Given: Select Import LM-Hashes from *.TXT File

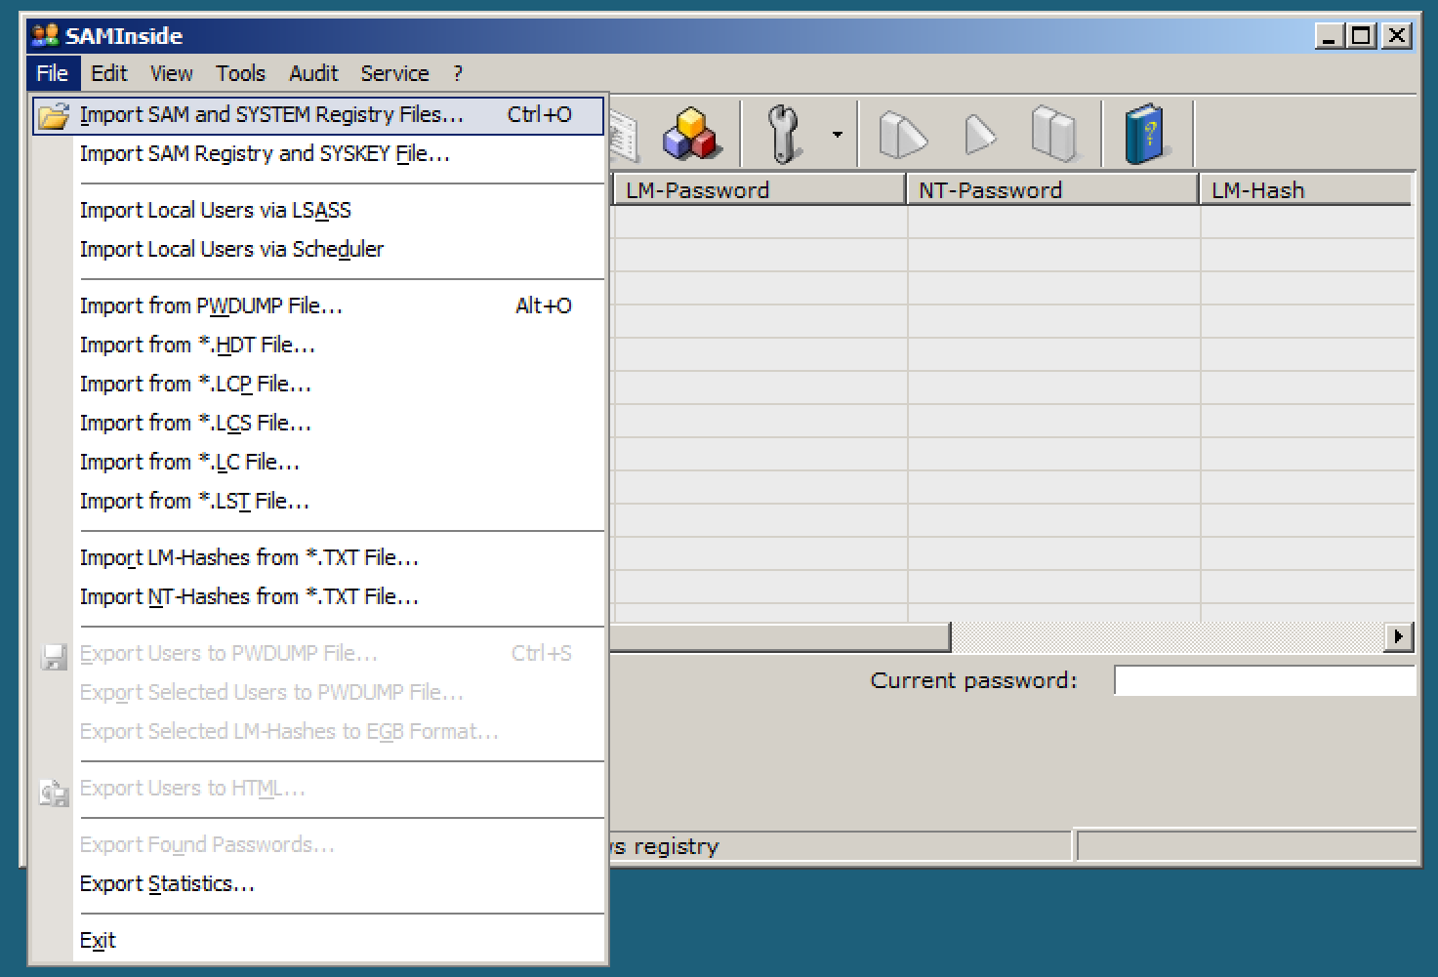Looking at the screenshot, I should (x=318, y=558).
